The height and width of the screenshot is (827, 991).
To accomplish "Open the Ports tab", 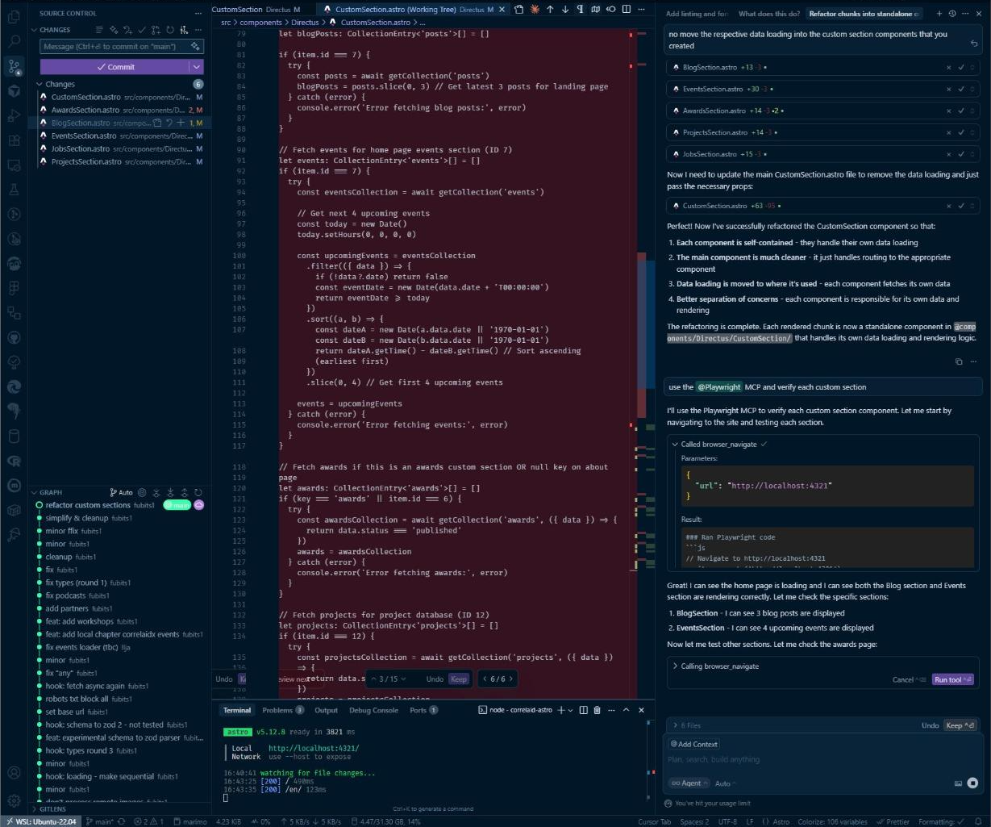I will click(423, 710).
